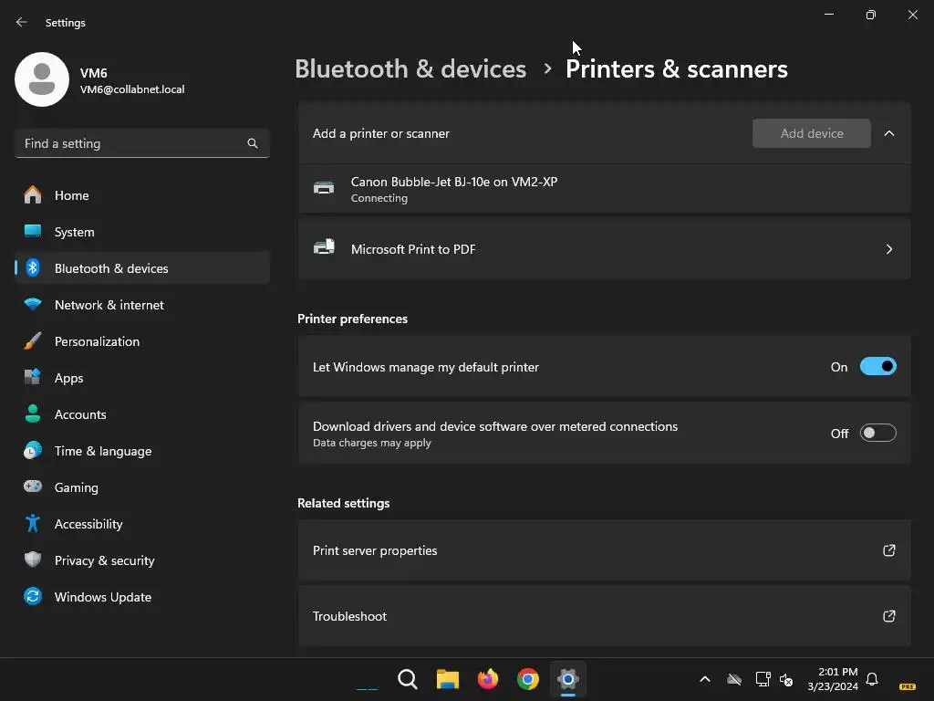Click the Settings gear icon in taskbar
934x701 pixels.
pyautogui.click(x=567, y=679)
